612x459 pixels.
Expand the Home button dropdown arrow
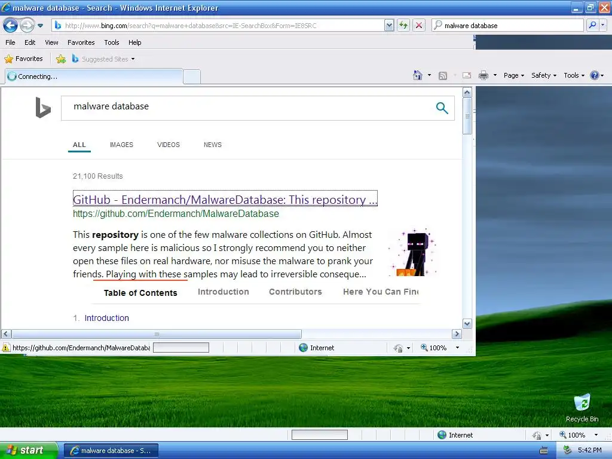pyautogui.click(x=429, y=75)
